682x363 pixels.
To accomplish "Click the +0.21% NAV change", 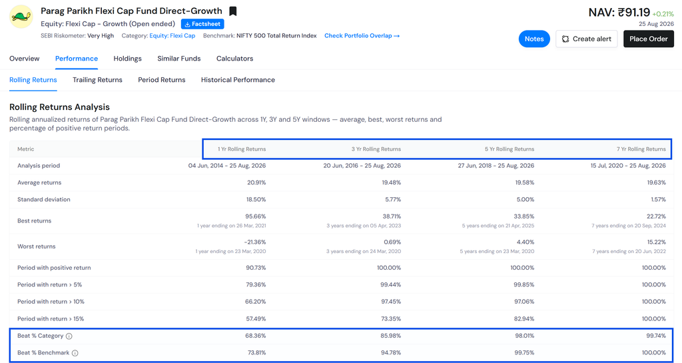I will pyautogui.click(x=663, y=14).
